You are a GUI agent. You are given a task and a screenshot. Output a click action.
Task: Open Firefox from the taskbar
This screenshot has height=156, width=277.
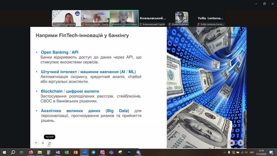coord(31,153)
